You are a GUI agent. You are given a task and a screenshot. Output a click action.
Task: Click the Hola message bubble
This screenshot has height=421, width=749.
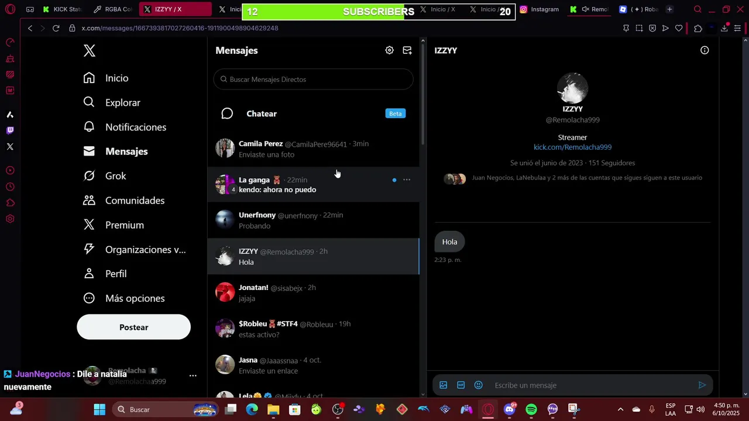tap(449, 241)
